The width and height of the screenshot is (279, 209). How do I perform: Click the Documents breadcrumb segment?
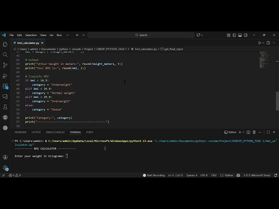(x=48, y=49)
